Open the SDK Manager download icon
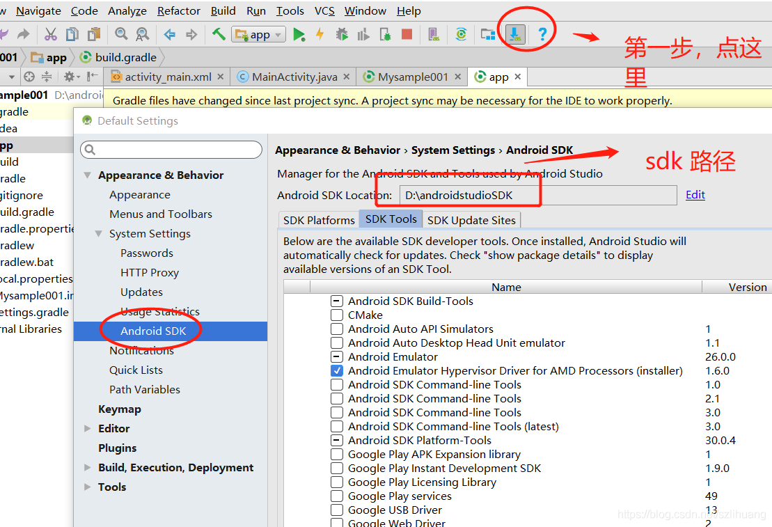The height and width of the screenshot is (527, 772). pyautogui.click(x=515, y=35)
